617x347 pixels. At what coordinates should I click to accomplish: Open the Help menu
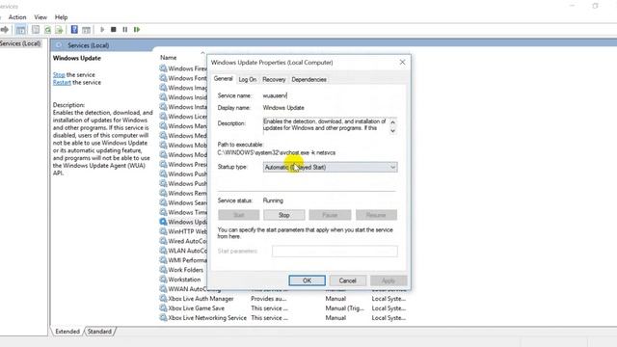[61, 17]
